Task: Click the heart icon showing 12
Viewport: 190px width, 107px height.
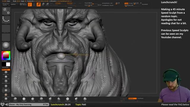Action: click(2, 104)
